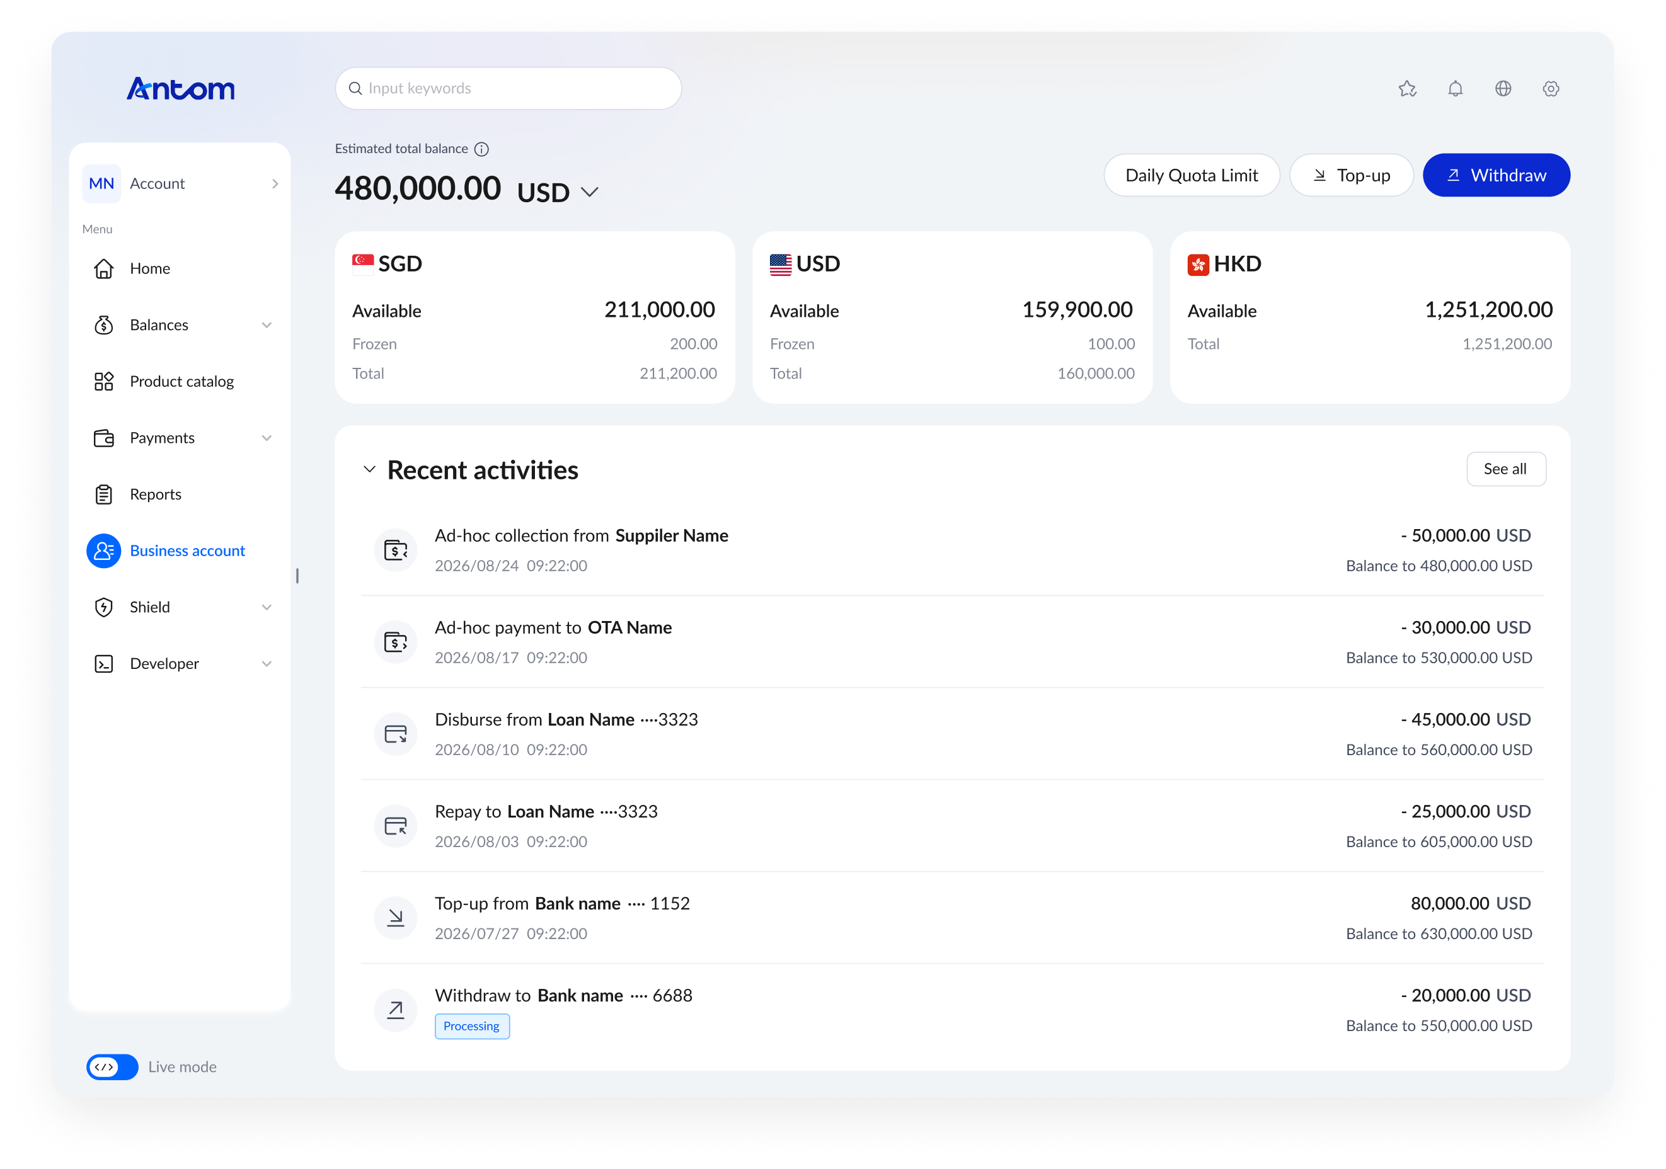1666x1169 pixels.
Task: Click the Ad-hoc payment transaction icon
Action: tap(396, 642)
